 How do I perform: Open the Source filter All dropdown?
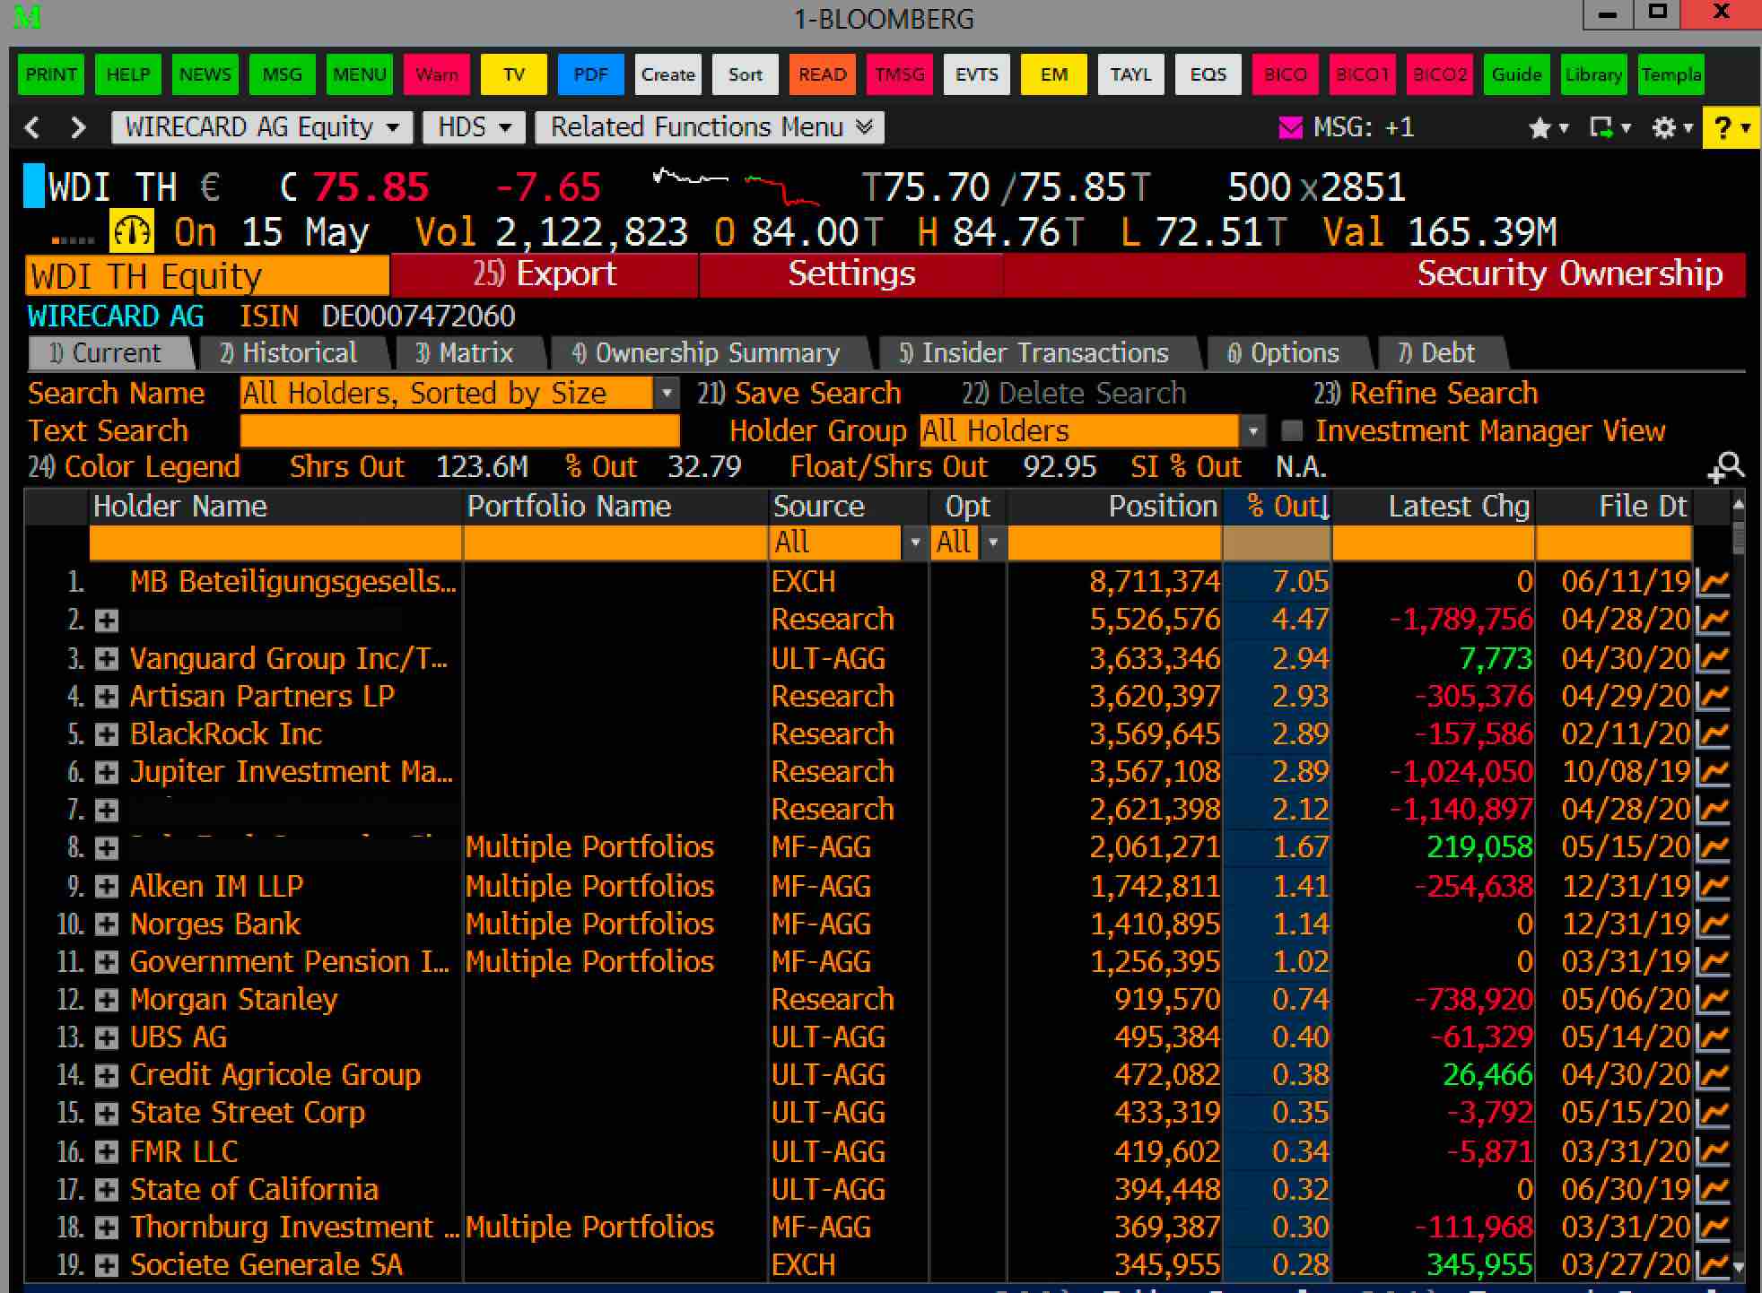[915, 542]
